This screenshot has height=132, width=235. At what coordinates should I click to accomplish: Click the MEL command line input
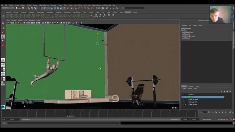click(64, 123)
